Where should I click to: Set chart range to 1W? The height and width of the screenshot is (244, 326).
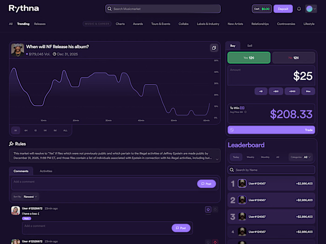pyautogui.click(x=45, y=131)
